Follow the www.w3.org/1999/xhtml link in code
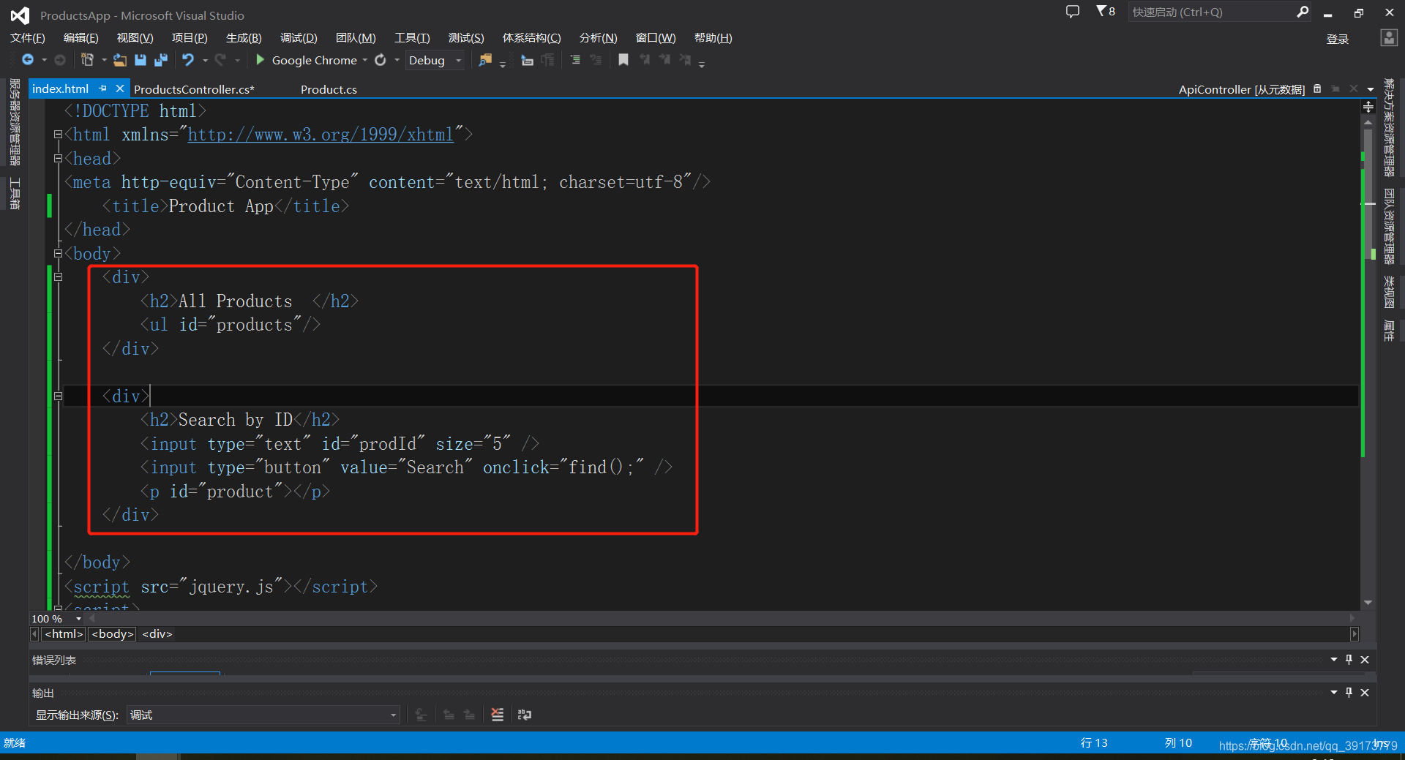The image size is (1405, 760). point(321,135)
